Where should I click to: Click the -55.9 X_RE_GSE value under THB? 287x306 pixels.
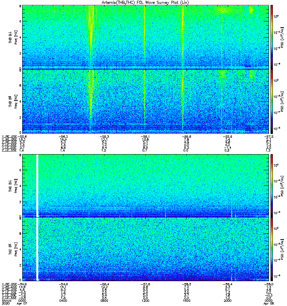click(228, 137)
